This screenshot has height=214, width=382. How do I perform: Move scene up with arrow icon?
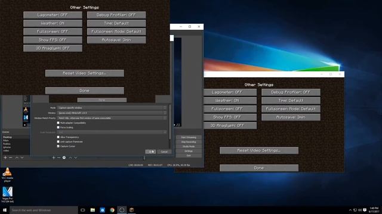pos(17,158)
